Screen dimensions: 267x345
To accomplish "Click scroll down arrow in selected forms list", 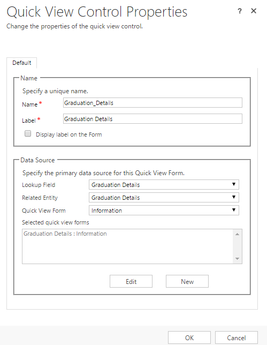I will tap(237, 259).
